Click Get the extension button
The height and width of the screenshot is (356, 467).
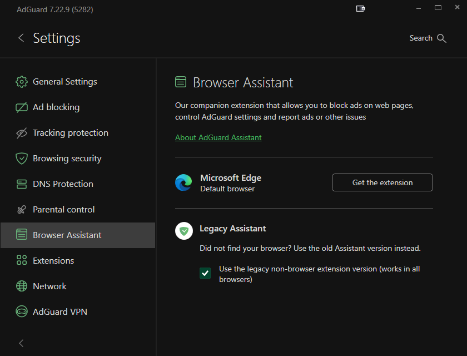point(382,182)
